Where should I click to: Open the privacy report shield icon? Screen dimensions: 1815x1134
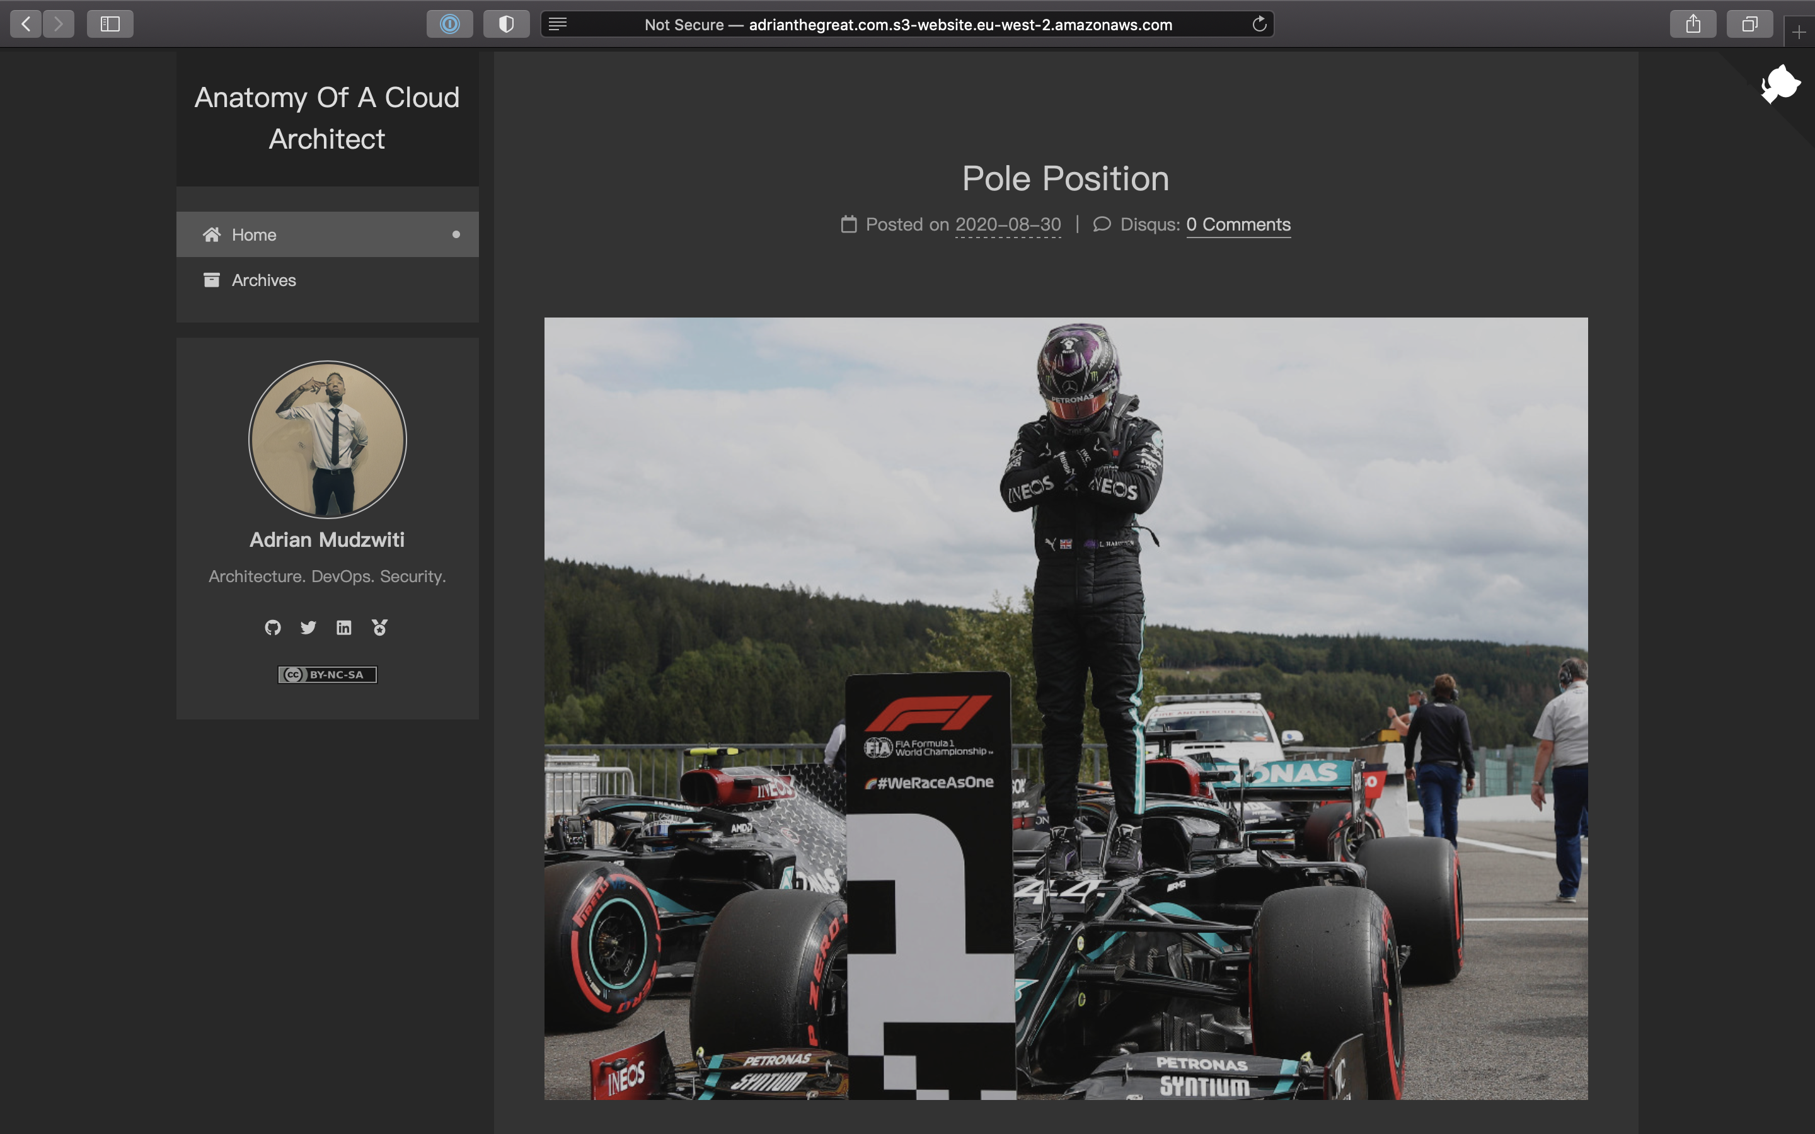click(x=506, y=24)
